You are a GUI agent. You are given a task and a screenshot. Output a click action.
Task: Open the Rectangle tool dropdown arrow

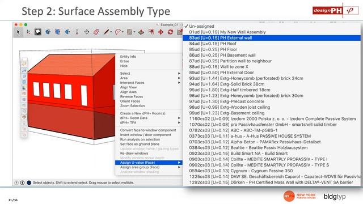(x=134, y=32)
